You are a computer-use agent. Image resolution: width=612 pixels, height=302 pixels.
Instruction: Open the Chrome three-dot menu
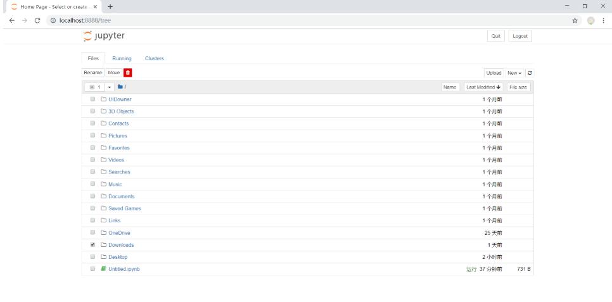pyautogui.click(x=603, y=21)
